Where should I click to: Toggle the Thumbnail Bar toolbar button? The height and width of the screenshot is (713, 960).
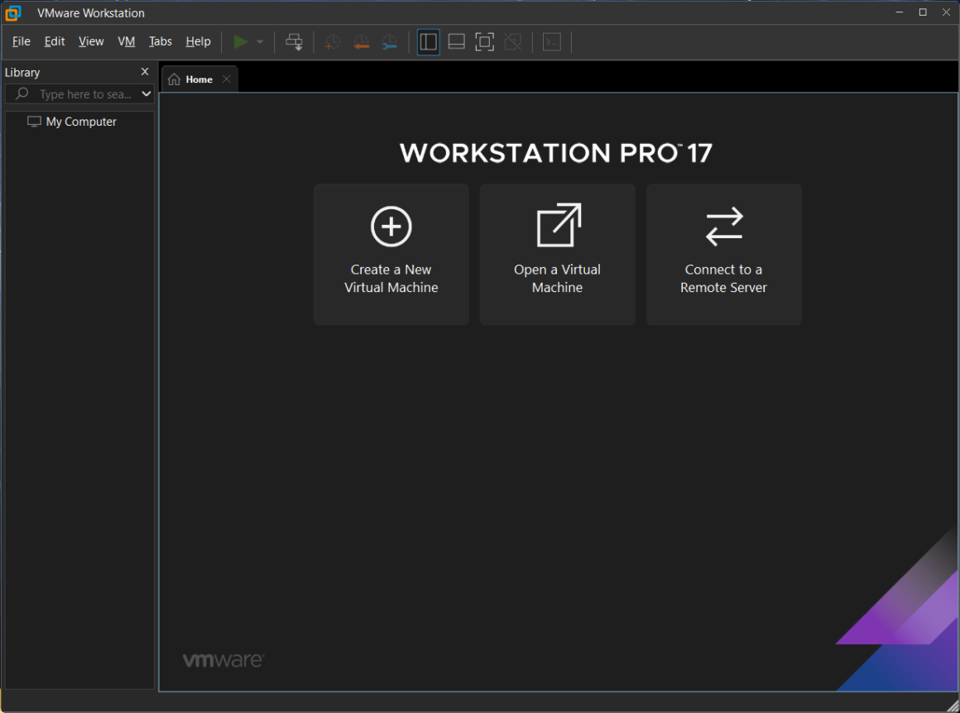point(456,41)
